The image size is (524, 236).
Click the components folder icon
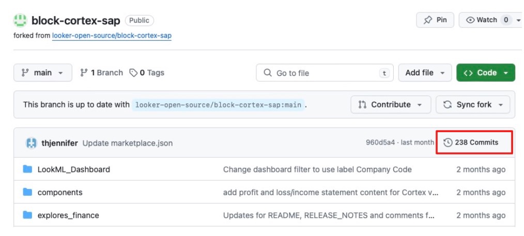tap(27, 192)
